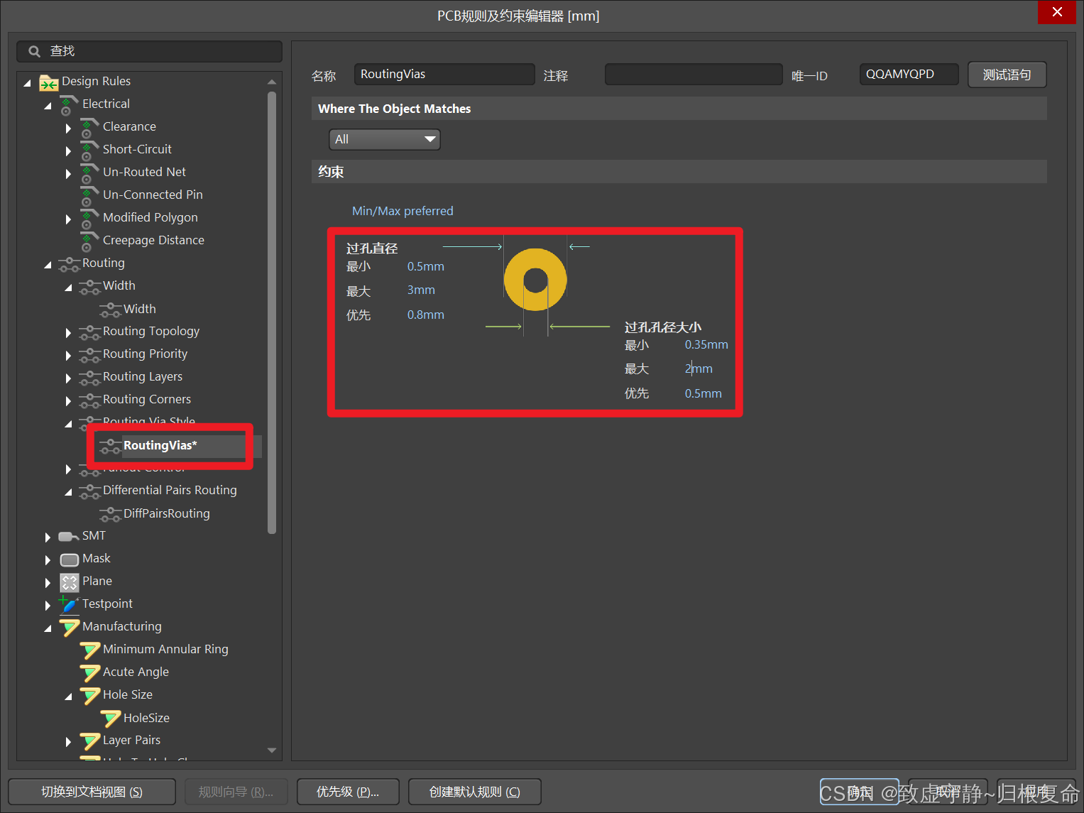This screenshot has width=1084, height=813.
Task: Click the 测试语句 button
Action: pyautogui.click(x=1007, y=75)
